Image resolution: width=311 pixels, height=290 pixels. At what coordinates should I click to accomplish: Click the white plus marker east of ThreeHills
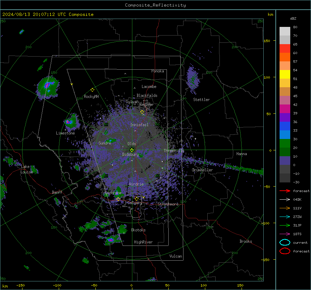(195, 139)
